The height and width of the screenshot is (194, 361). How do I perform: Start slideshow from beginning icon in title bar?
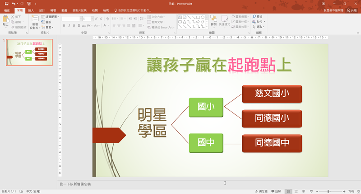click(x=29, y=4)
